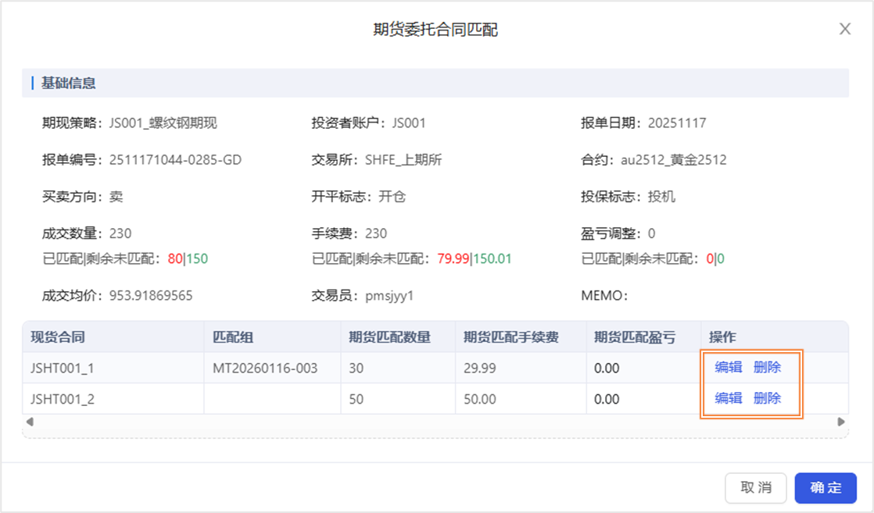Select the JSHT001_2 contract cell
This screenshot has height=513, width=874.
click(x=62, y=399)
